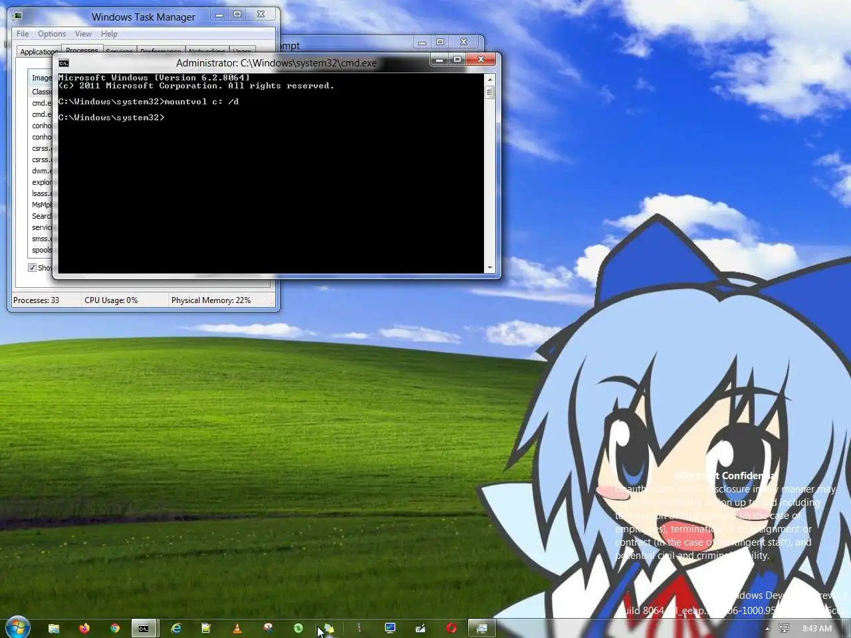The image size is (851, 638).
Task: Select the explorer process row
Action: 41,182
